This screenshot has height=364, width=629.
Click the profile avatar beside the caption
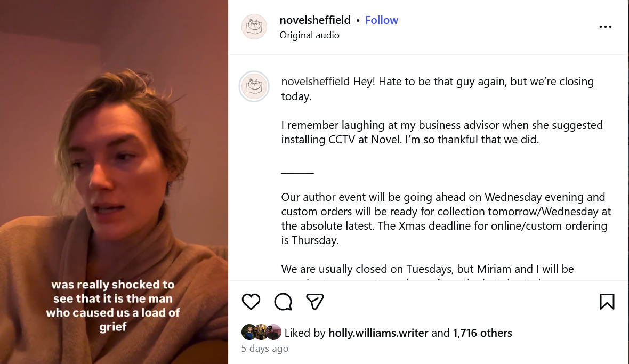tap(254, 86)
